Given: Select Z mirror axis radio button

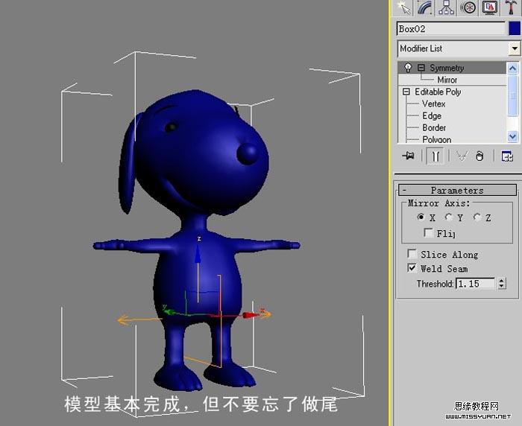Looking at the screenshot, I should [477, 217].
